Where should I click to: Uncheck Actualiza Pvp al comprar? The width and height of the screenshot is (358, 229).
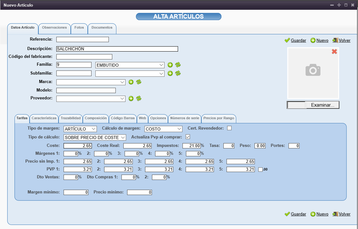(x=188, y=137)
